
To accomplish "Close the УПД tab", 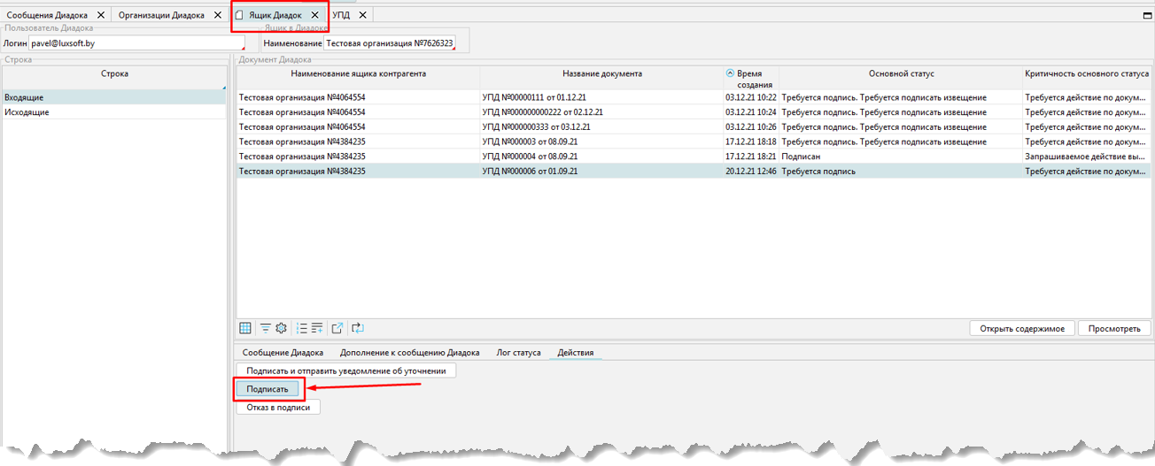I will [363, 15].
